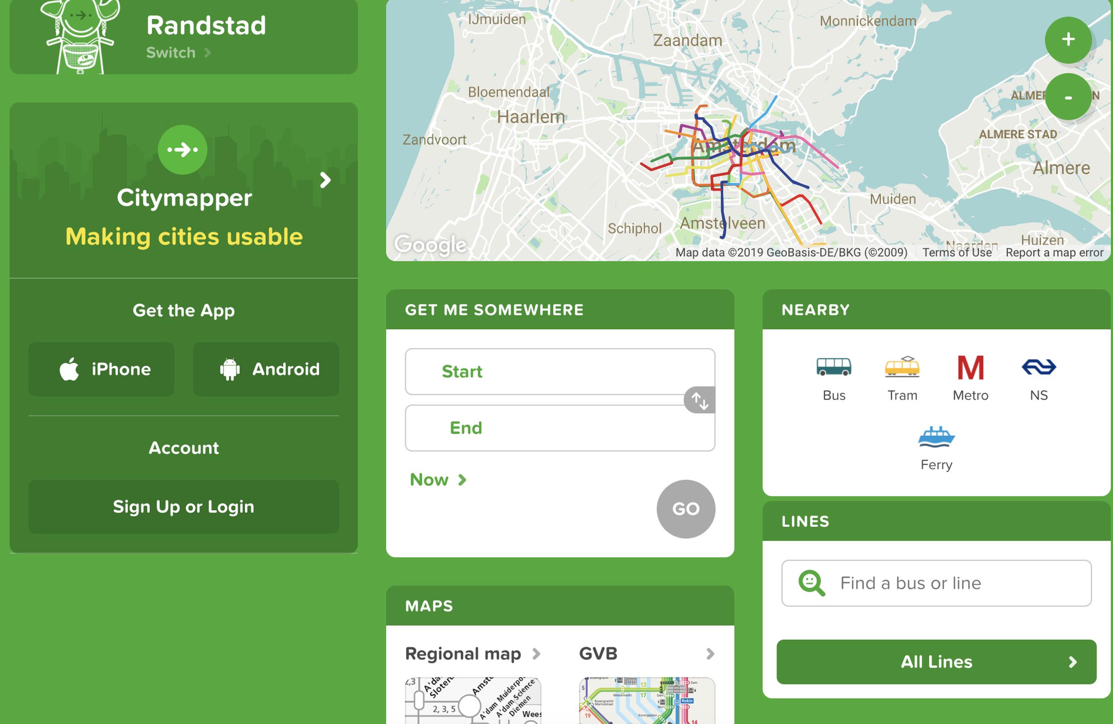Image resolution: width=1113 pixels, height=724 pixels.
Task: Click the Citymapper arrow logo circle
Action: click(x=182, y=149)
